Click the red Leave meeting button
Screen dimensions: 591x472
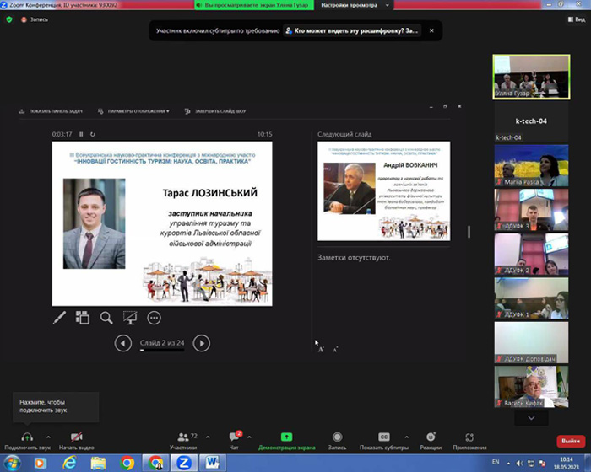570,441
